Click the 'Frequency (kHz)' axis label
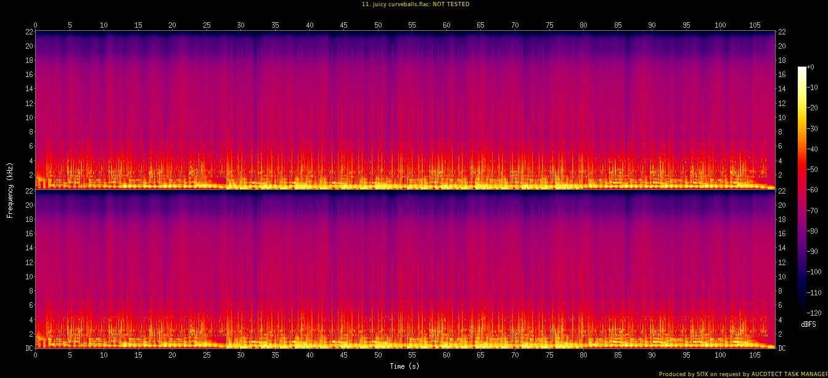The image size is (828, 378). tap(10, 189)
